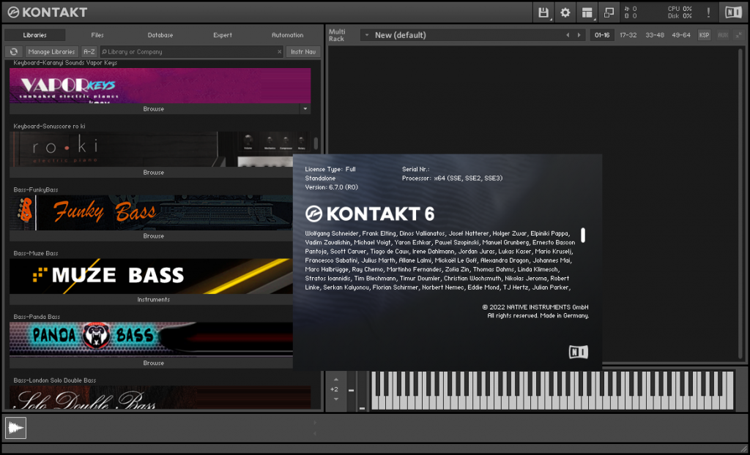The image size is (750, 455).
Task: Open the Automation tab
Action: tap(287, 35)
